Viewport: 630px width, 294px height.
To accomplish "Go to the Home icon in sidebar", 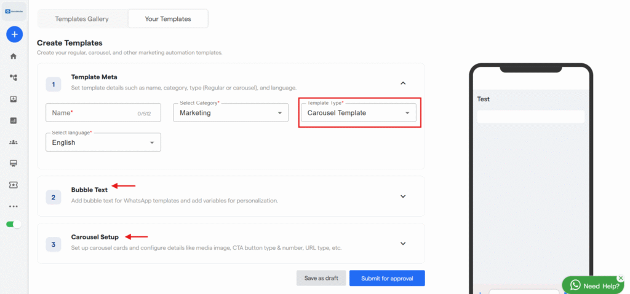I will tap(14, 56).
